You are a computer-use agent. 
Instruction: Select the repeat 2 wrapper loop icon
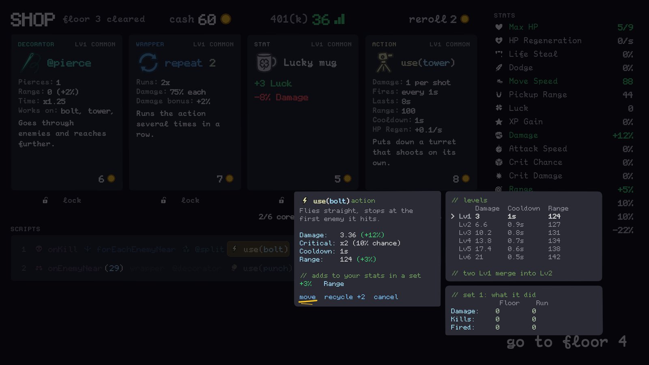148,63
